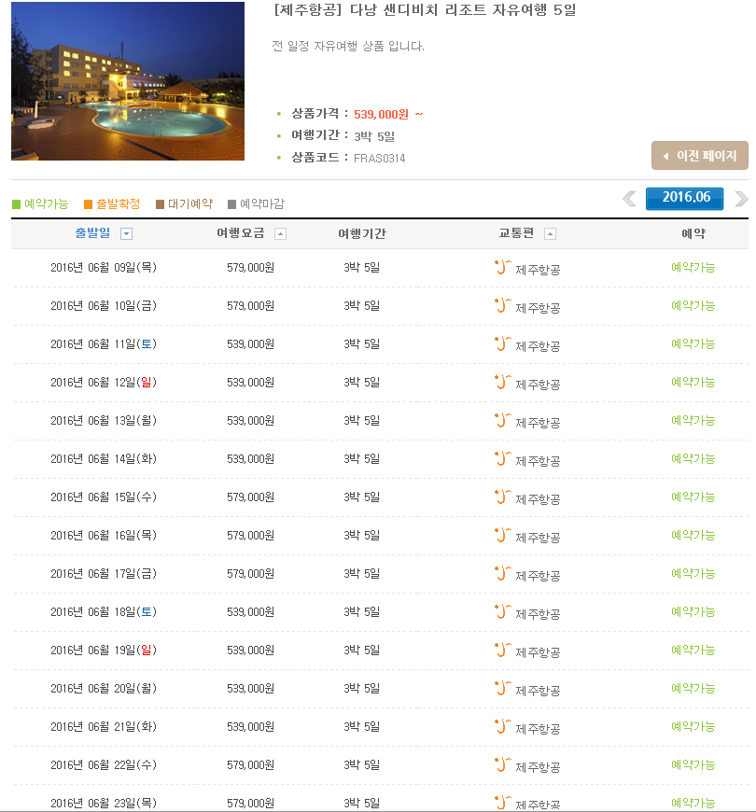
Task: Sort by 교통편 arrow icon
Action: (550, 234)
